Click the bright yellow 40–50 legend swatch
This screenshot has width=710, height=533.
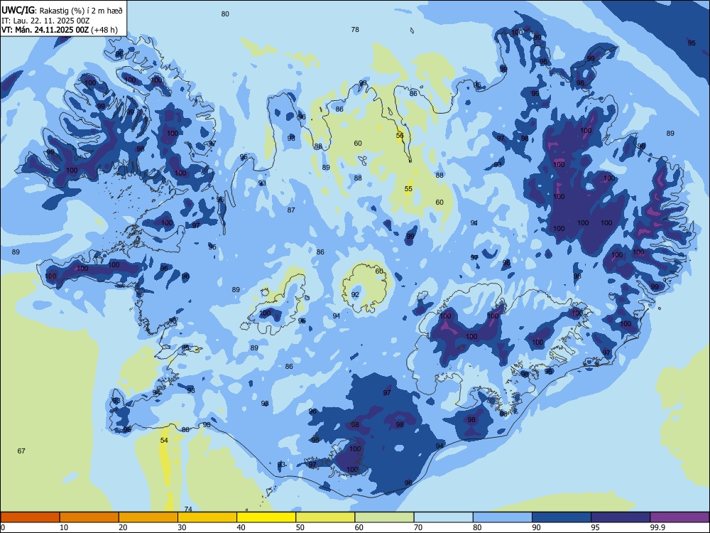pyautogui.click(x=266, y=517)
